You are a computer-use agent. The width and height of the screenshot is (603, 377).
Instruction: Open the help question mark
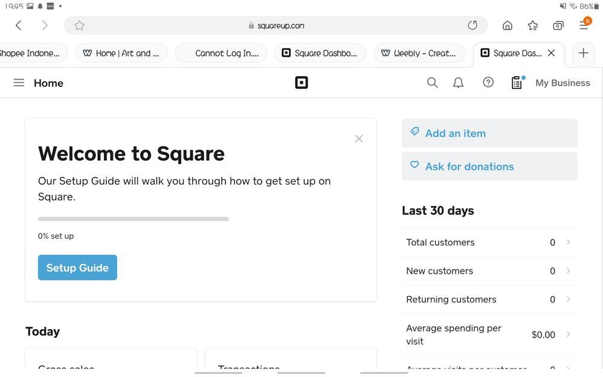(x=488, y=82)
